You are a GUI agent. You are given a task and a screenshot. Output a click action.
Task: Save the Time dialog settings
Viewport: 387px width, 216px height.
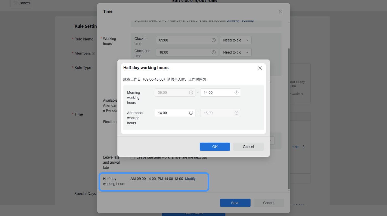point(235,203)
